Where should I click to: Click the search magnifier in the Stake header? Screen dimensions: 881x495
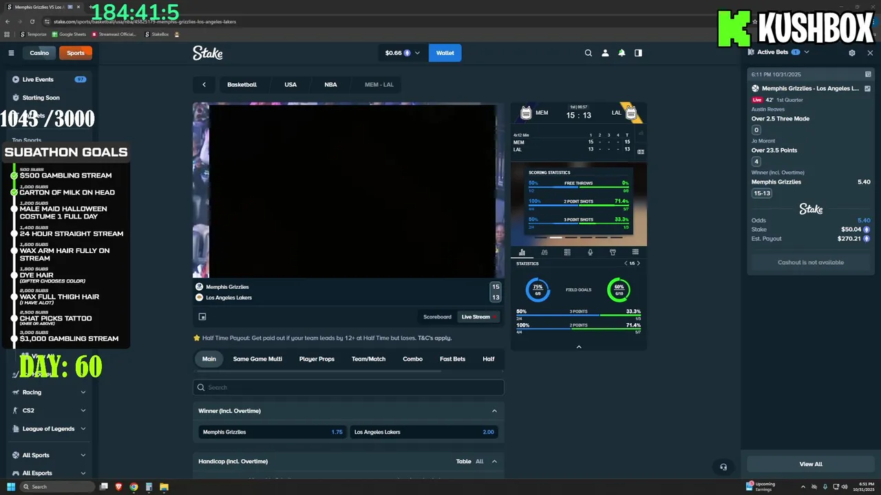588,53
